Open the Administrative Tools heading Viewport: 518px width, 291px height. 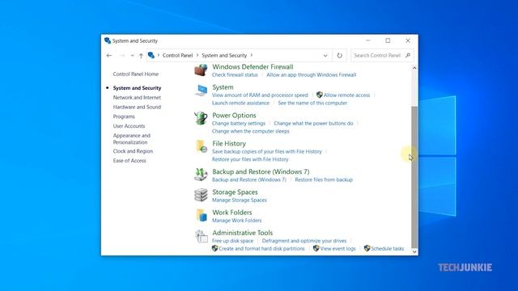point(243,233)
